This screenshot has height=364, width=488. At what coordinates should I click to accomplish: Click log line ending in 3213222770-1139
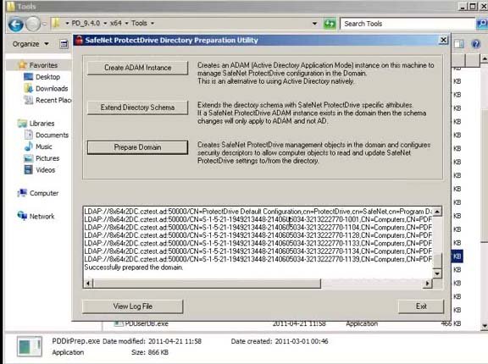[258, 260]
